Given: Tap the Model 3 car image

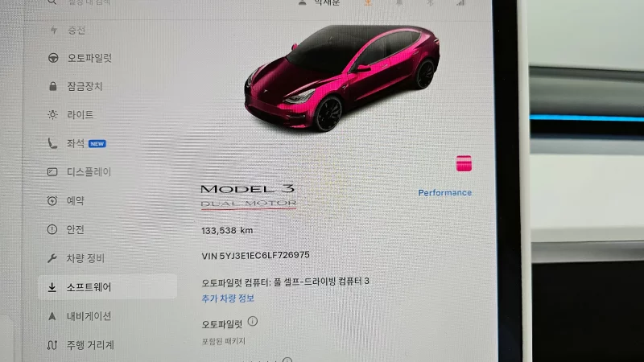Looking at the screenshot, I should click(341, 77).
